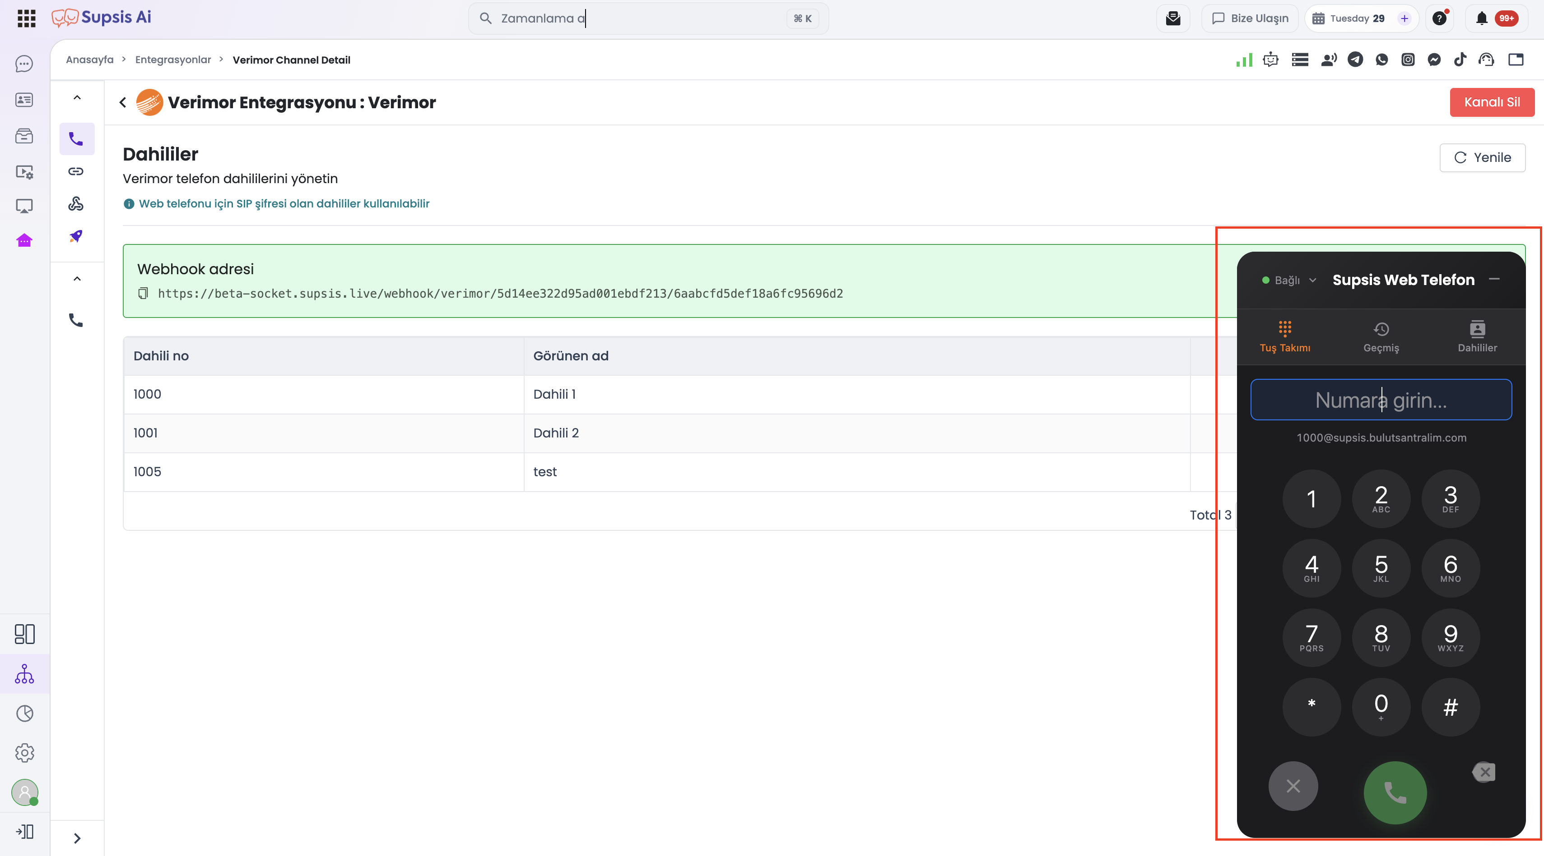1544x856 pixels.
Task: Open the reports pie chart icon
Action: click(x=24, y=713)
